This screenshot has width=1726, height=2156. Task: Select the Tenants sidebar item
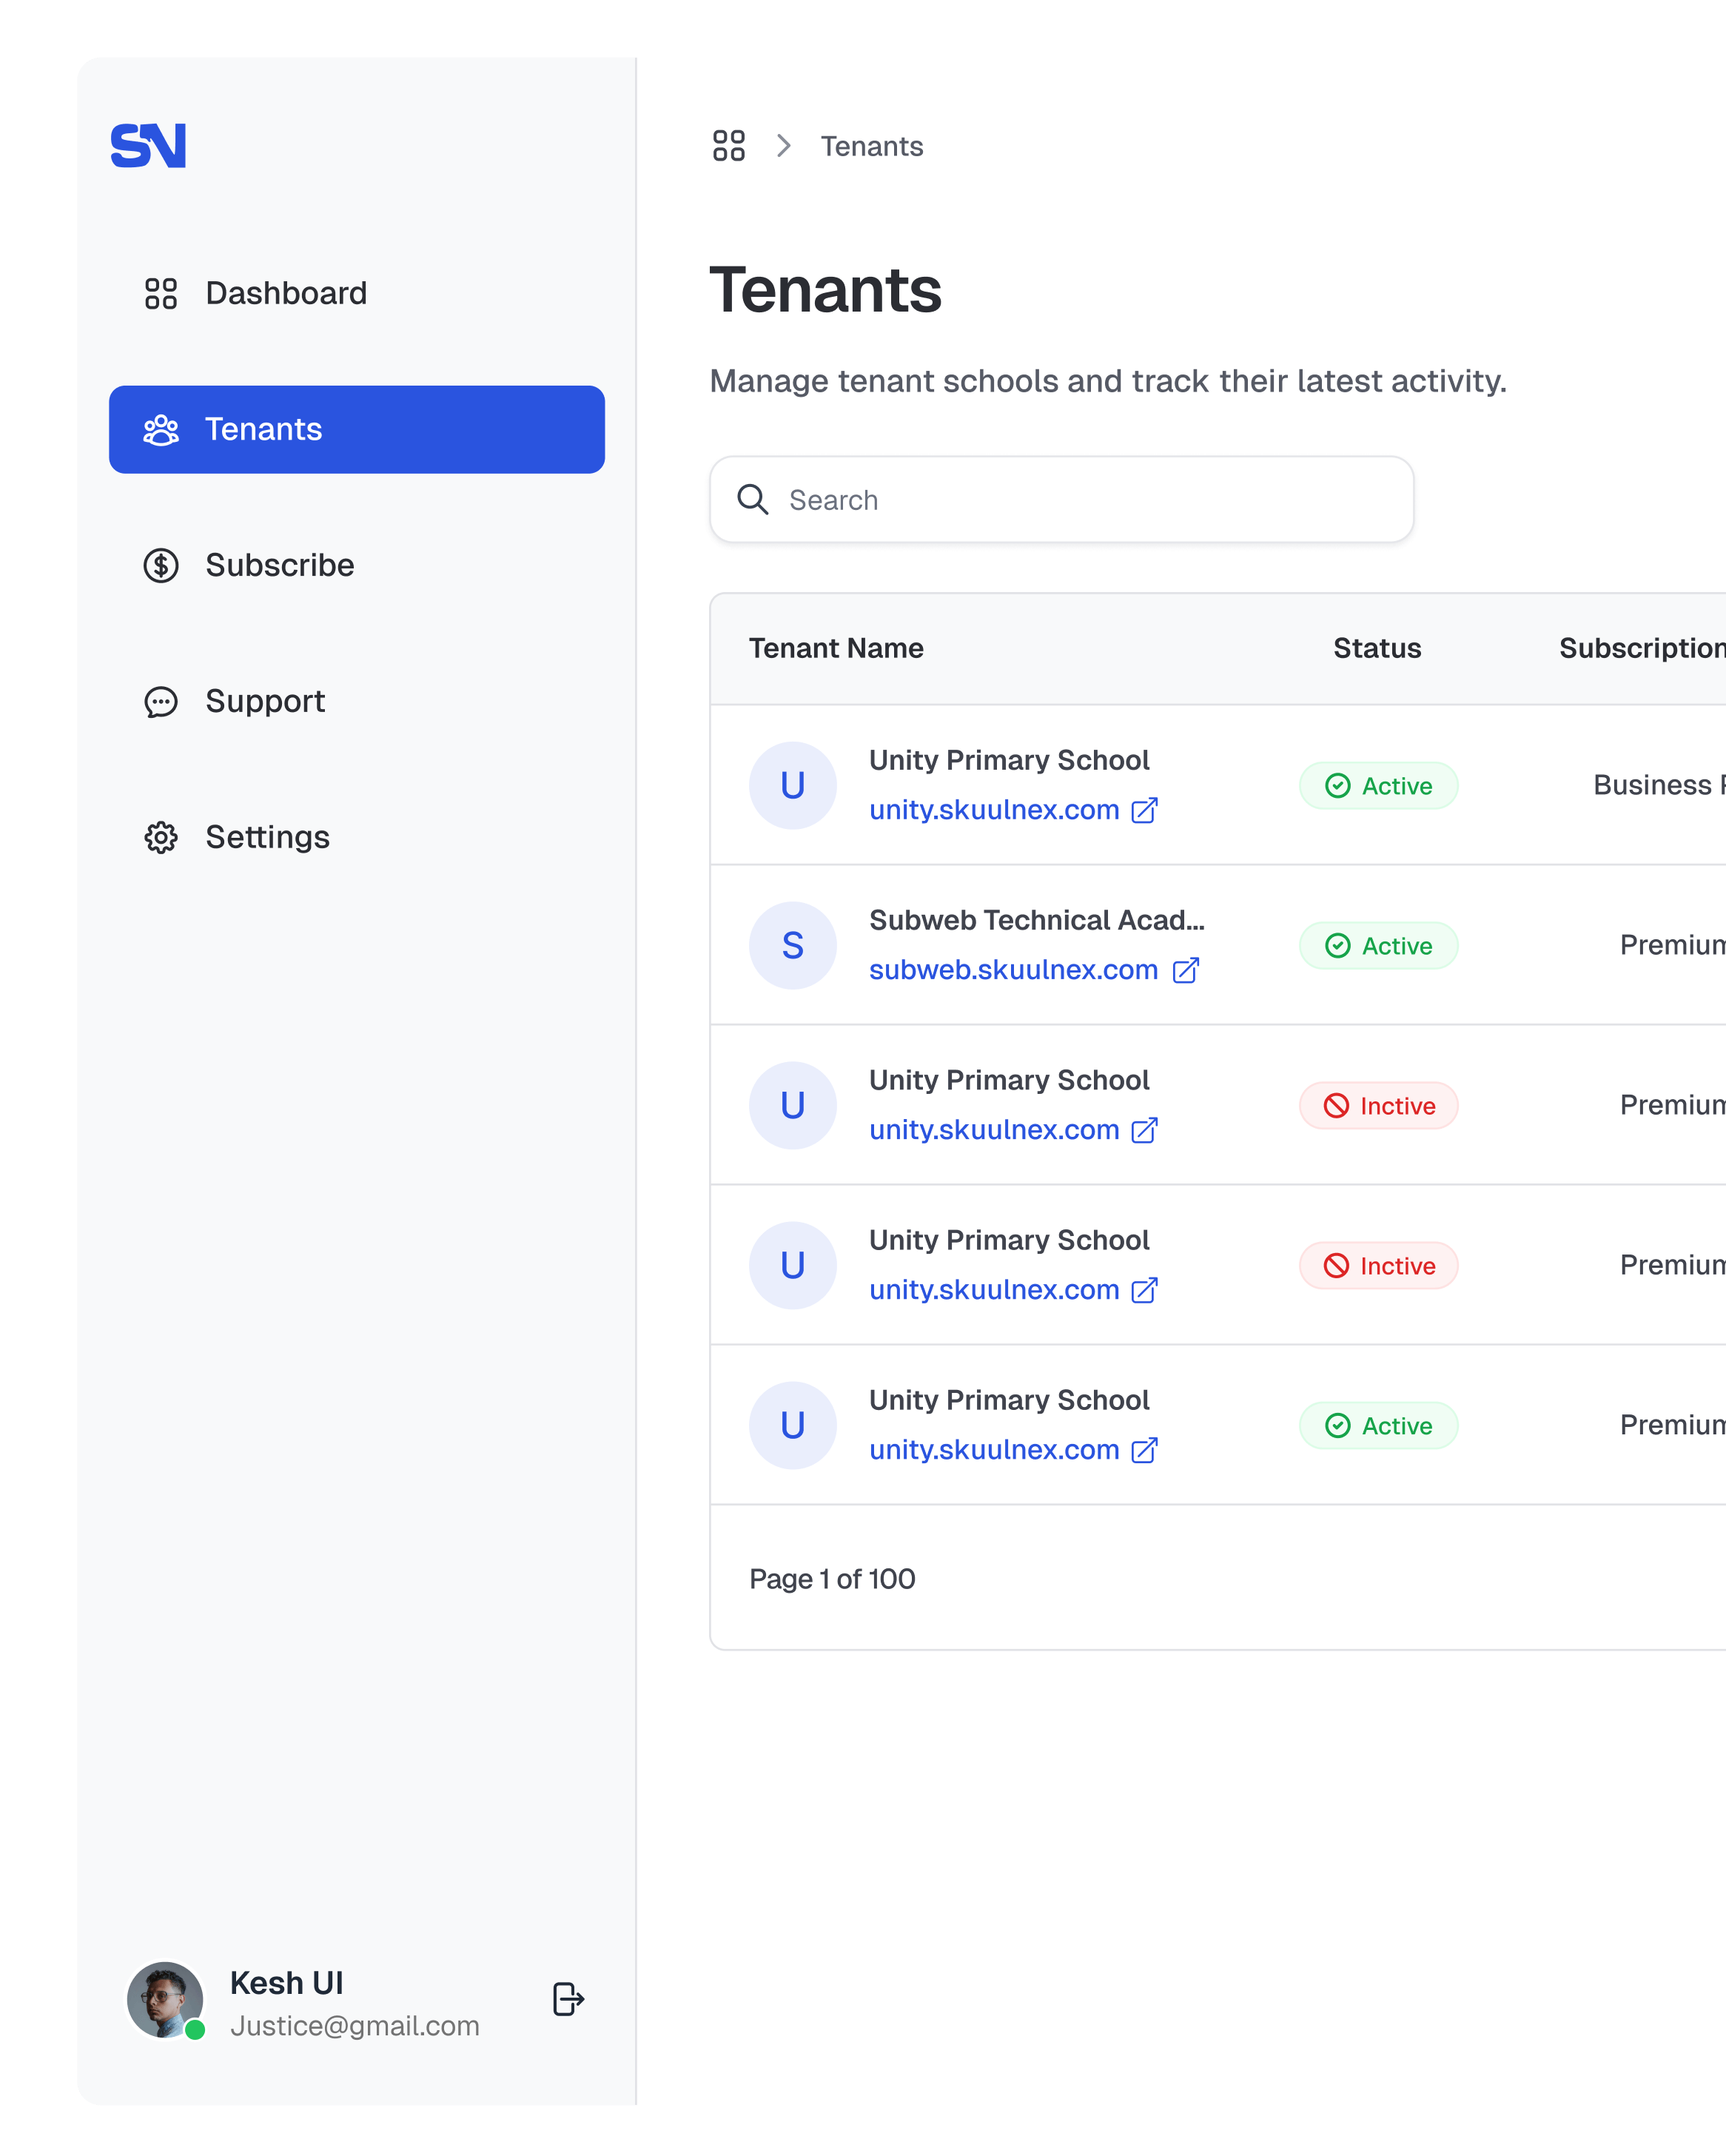pos(356,430)
